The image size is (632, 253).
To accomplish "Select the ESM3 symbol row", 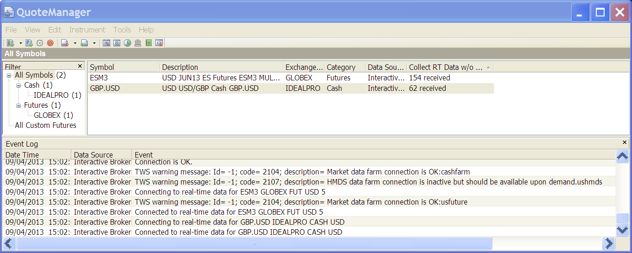I will point(291,78).
